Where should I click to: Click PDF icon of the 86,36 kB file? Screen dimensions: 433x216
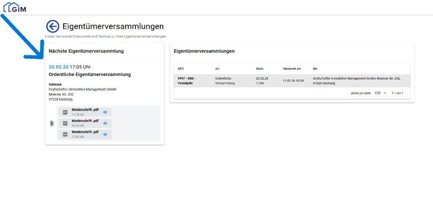tap(65, 123)
